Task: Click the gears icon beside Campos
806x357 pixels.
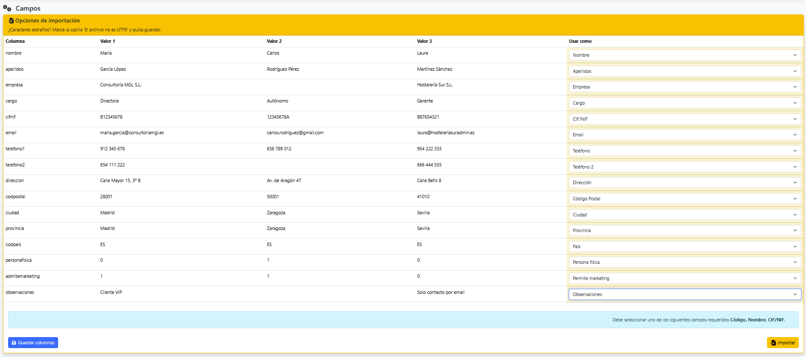Action: pos(7,8)
